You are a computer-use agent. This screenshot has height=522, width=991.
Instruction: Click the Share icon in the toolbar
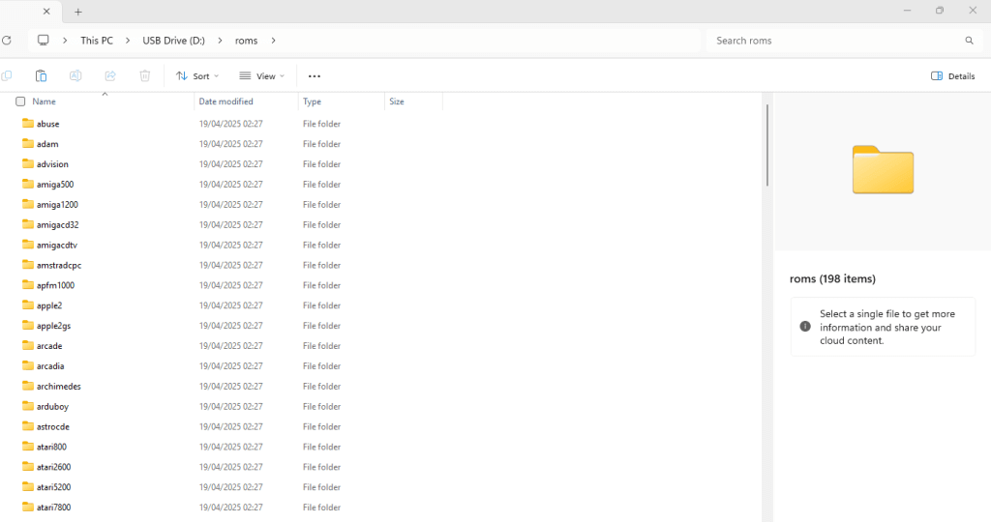110,75
